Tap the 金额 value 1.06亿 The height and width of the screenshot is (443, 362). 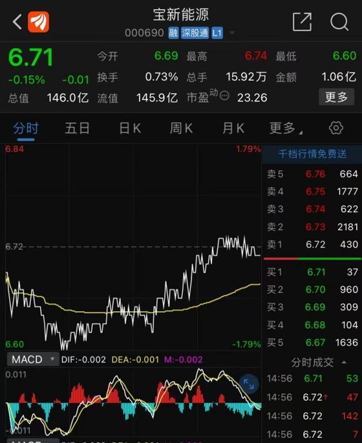coord(339,77)
